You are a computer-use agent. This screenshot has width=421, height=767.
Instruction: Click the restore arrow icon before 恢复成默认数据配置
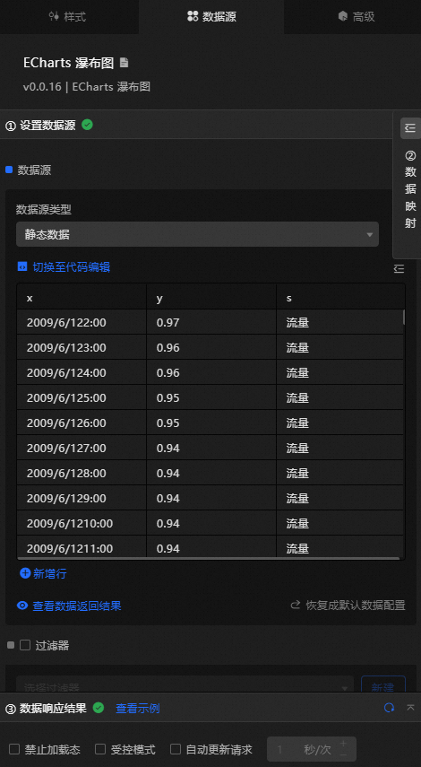pyautogui.click(x=295, y=606)
